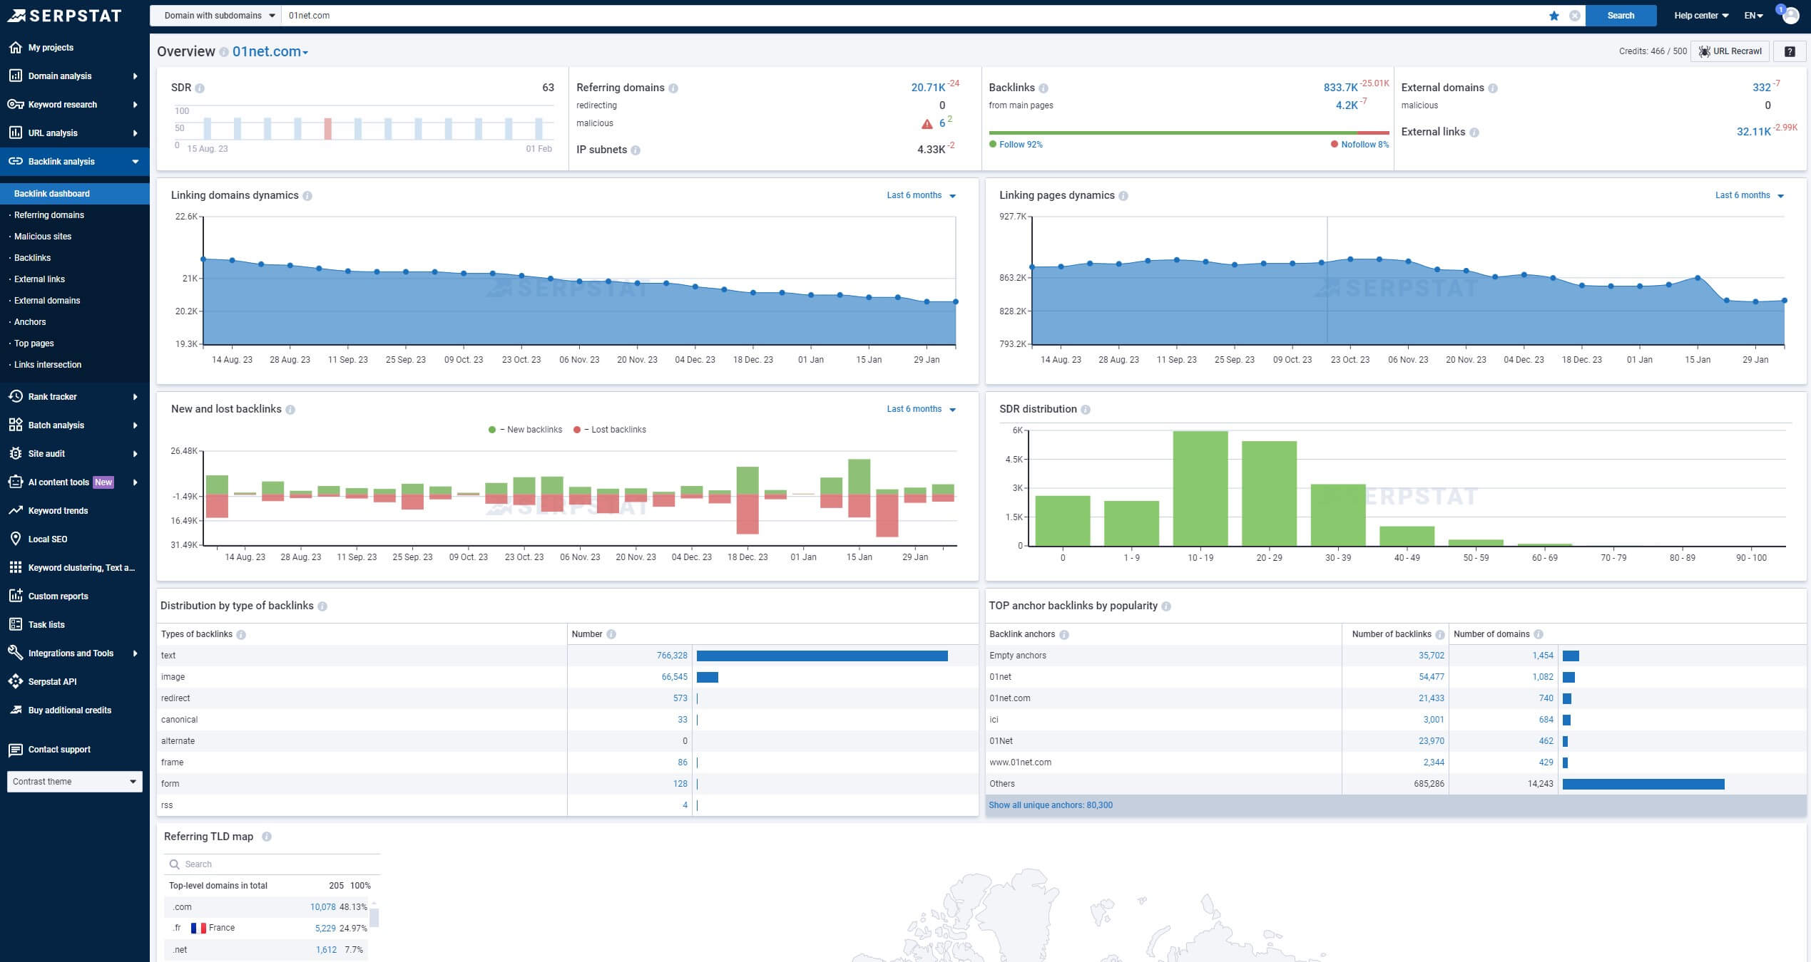Toggle Lost backlinks legend series
The width and height of the screenshot is (1811, 962).
pyautogui.click(x=610, y=430)
